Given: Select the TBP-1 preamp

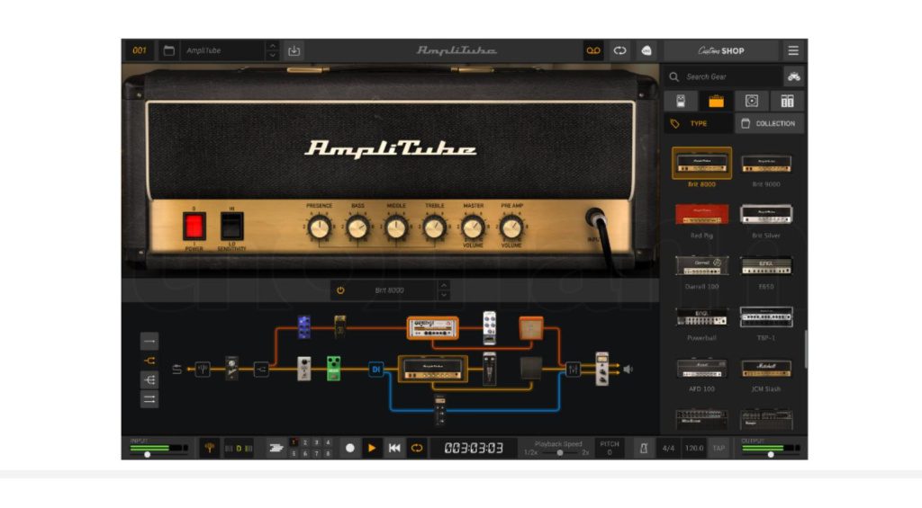Looking at the screenshot, I should (765, 317).
